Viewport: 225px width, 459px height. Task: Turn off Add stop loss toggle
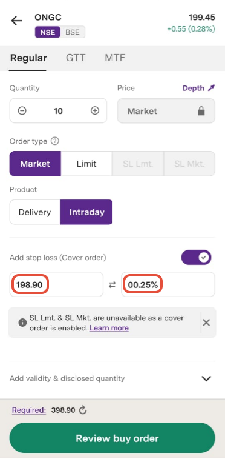(197, 257)
